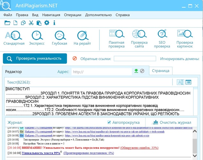Toggle the text cursor AI view icon
The width and height of the screenshot is (203, 160).
[180, 82]
